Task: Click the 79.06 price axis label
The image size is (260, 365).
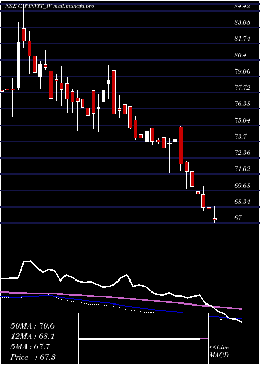Action: tap(242, 71)
